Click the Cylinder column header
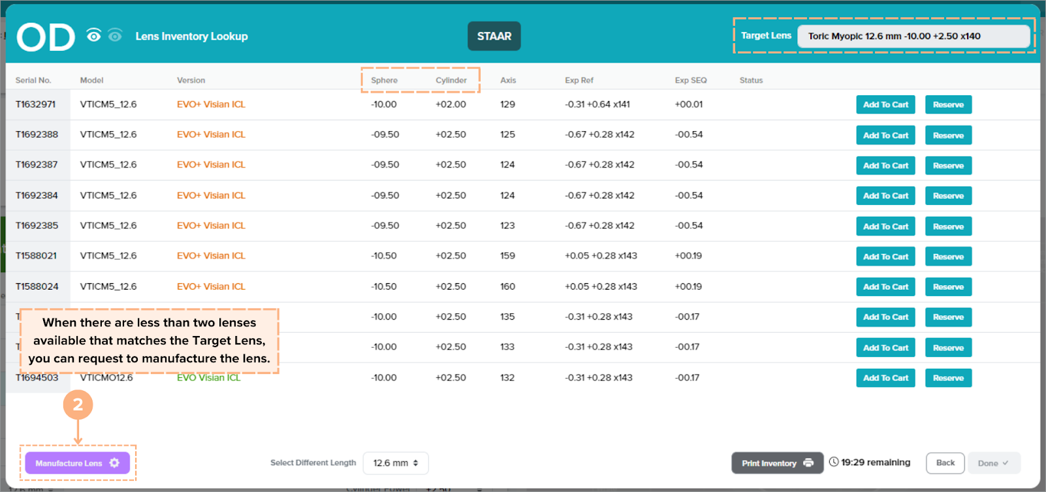The image size is (1046, 492). point(451,80)
